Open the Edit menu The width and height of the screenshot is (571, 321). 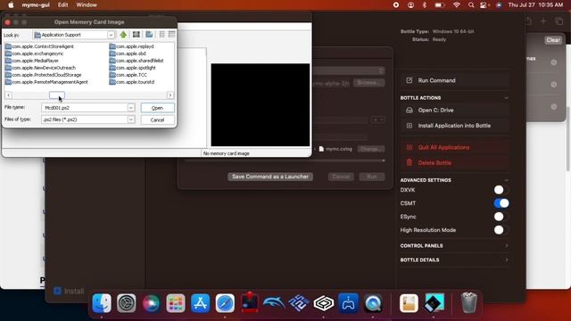coord(62,5)
